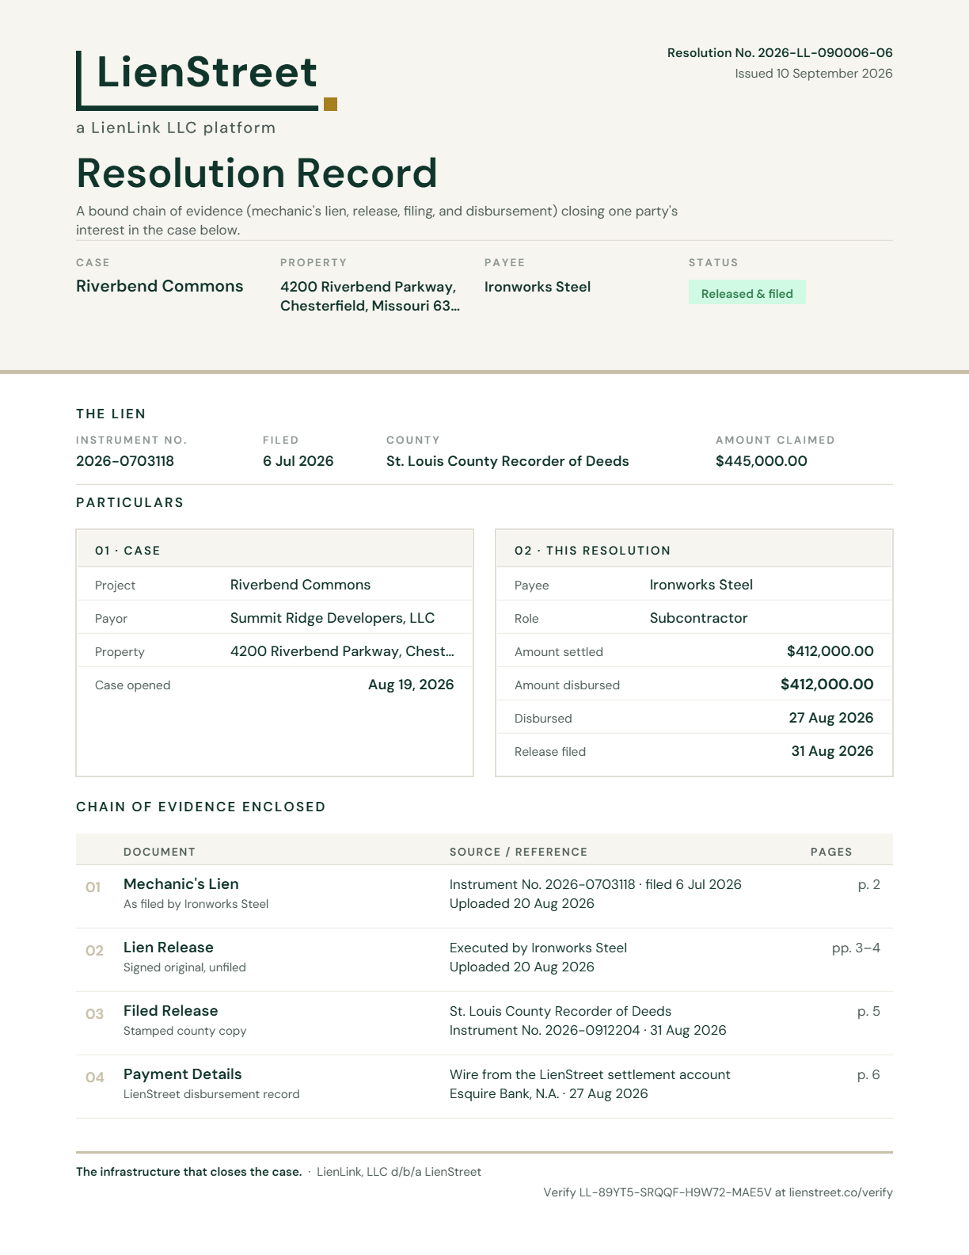
Task: Click footer slogan 'The infrastructure that closes the case.'
Action: [x=189, y=1172]
